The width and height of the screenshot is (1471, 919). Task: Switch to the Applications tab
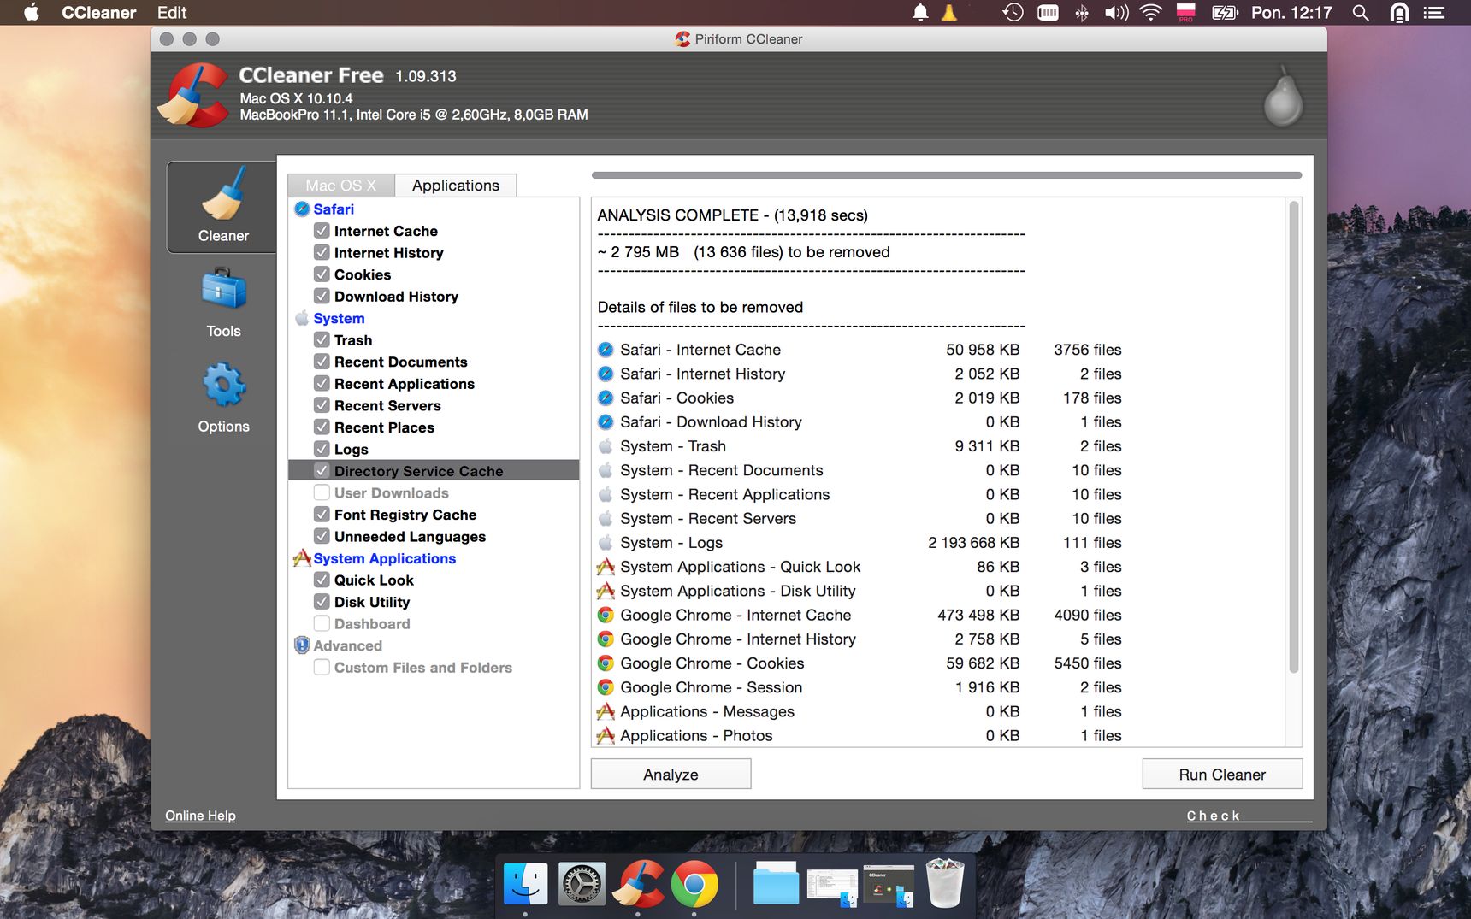[456, 186]
